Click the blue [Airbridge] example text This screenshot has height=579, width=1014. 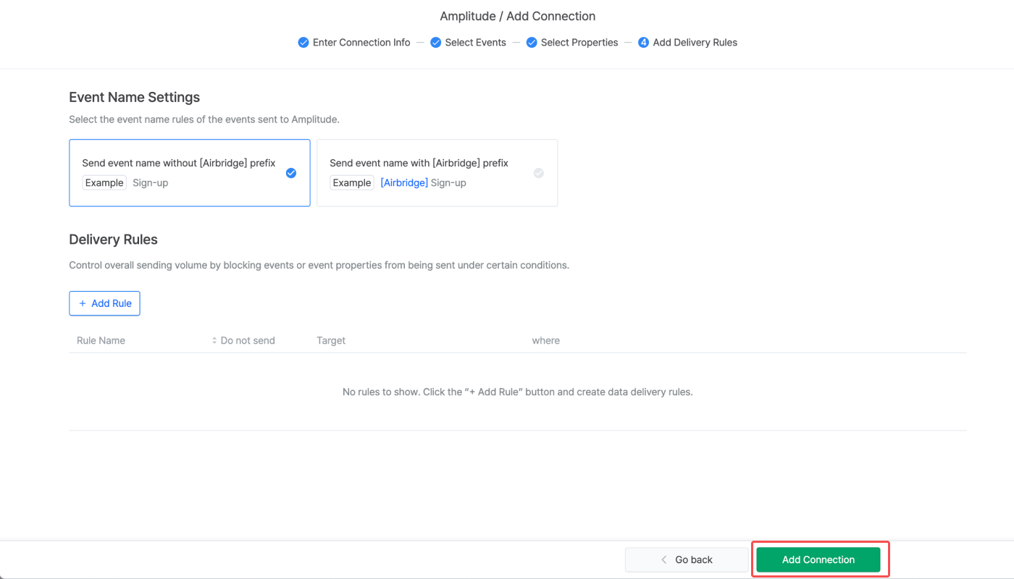[404, 183]
